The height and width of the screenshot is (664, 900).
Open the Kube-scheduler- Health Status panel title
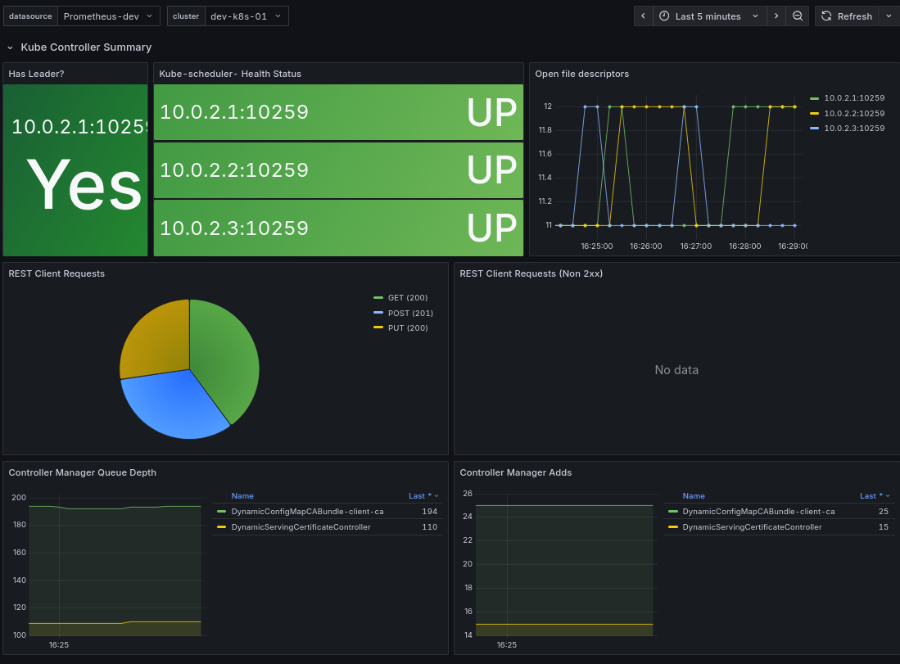[229, 74]
